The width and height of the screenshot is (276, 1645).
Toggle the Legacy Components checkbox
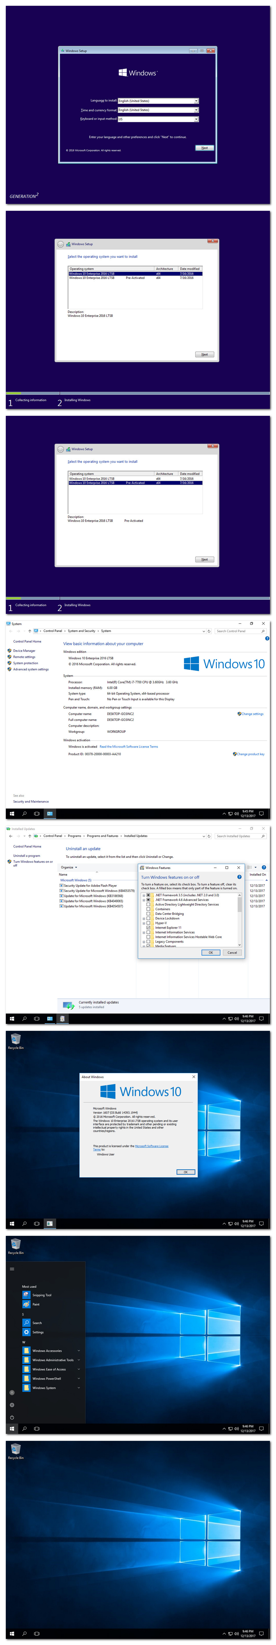click(148, 941)
